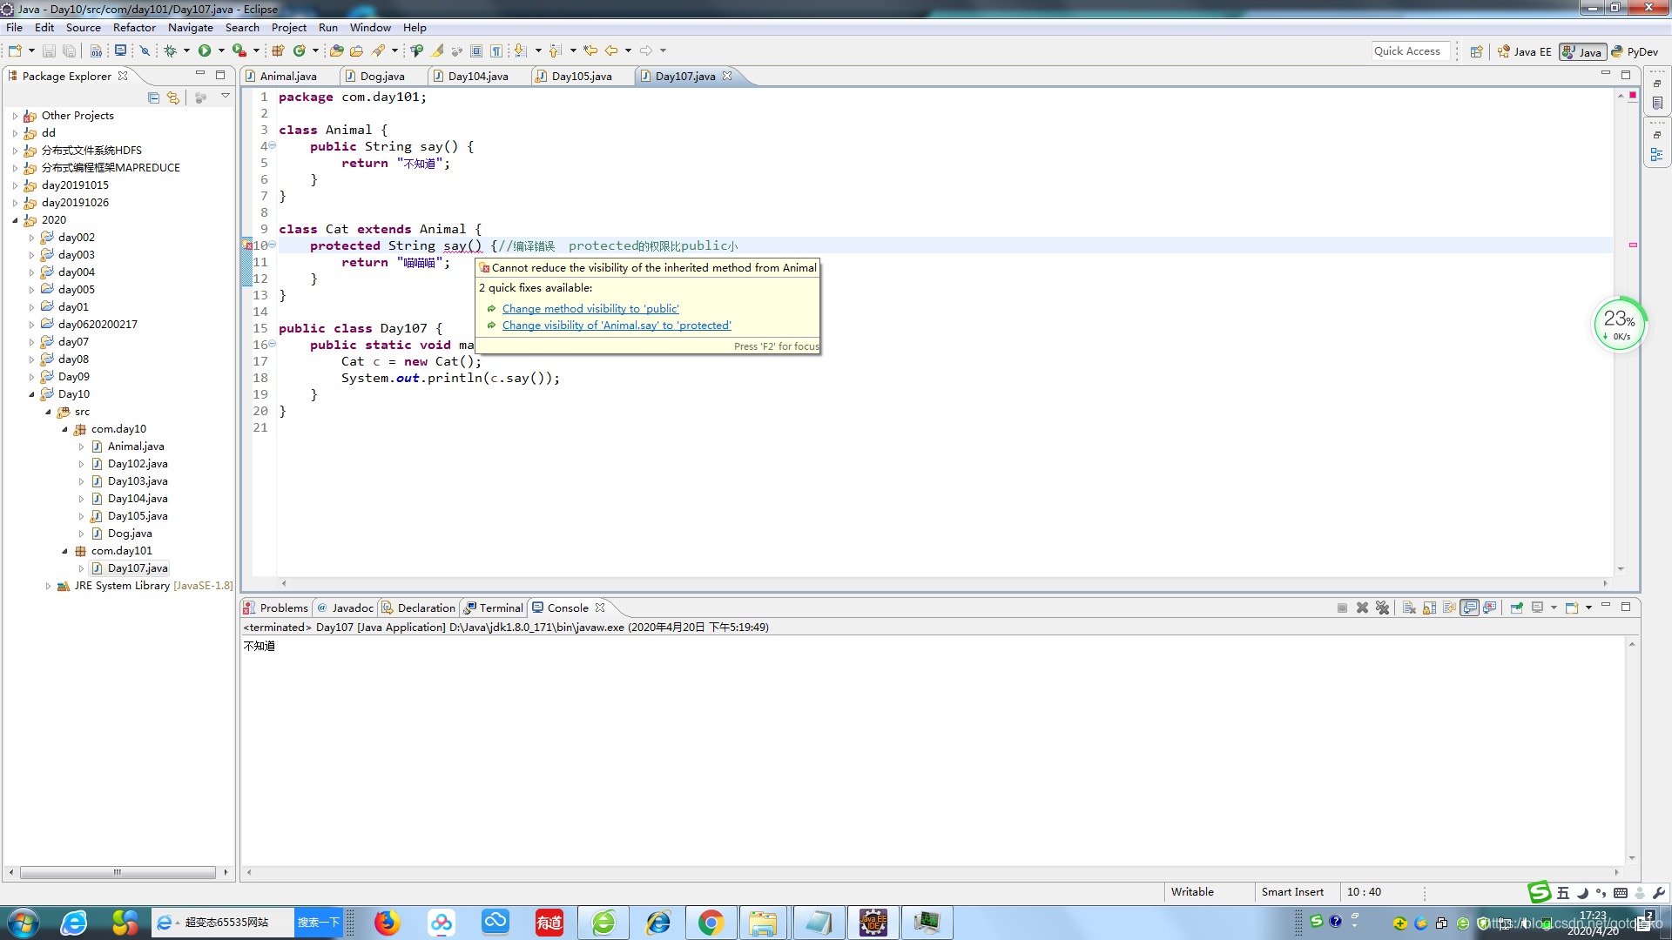
Task: Switch to the Java EE perspective
Action: [1524, 51]
